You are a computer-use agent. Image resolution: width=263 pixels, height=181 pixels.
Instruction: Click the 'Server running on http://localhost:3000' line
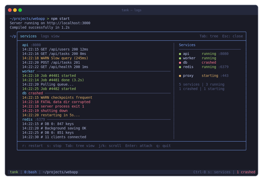coord(50,23)
